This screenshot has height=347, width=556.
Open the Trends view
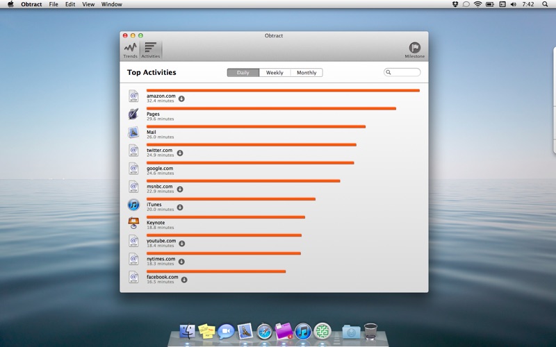tap(130, 50)
